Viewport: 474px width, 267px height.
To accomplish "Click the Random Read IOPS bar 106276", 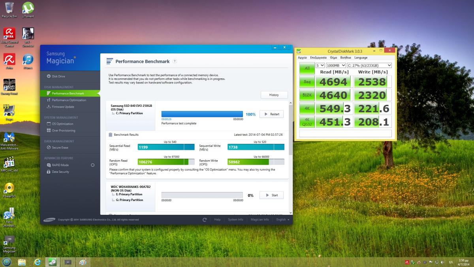I will [x=166, y=161].
